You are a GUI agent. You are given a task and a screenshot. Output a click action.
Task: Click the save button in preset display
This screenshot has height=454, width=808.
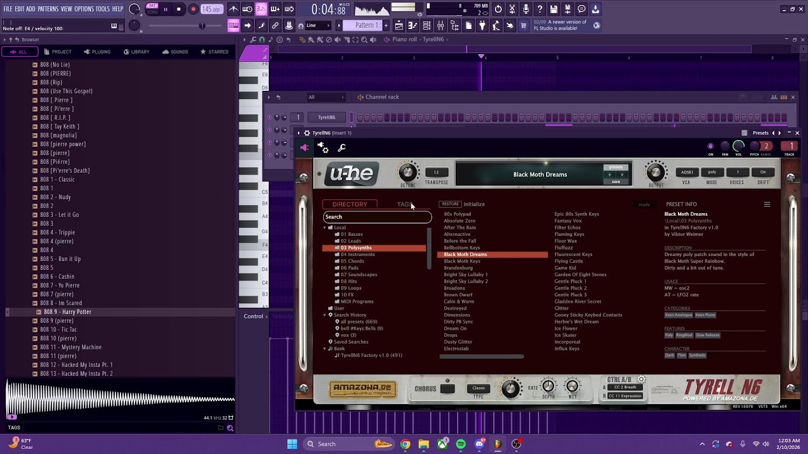[615, 182]
